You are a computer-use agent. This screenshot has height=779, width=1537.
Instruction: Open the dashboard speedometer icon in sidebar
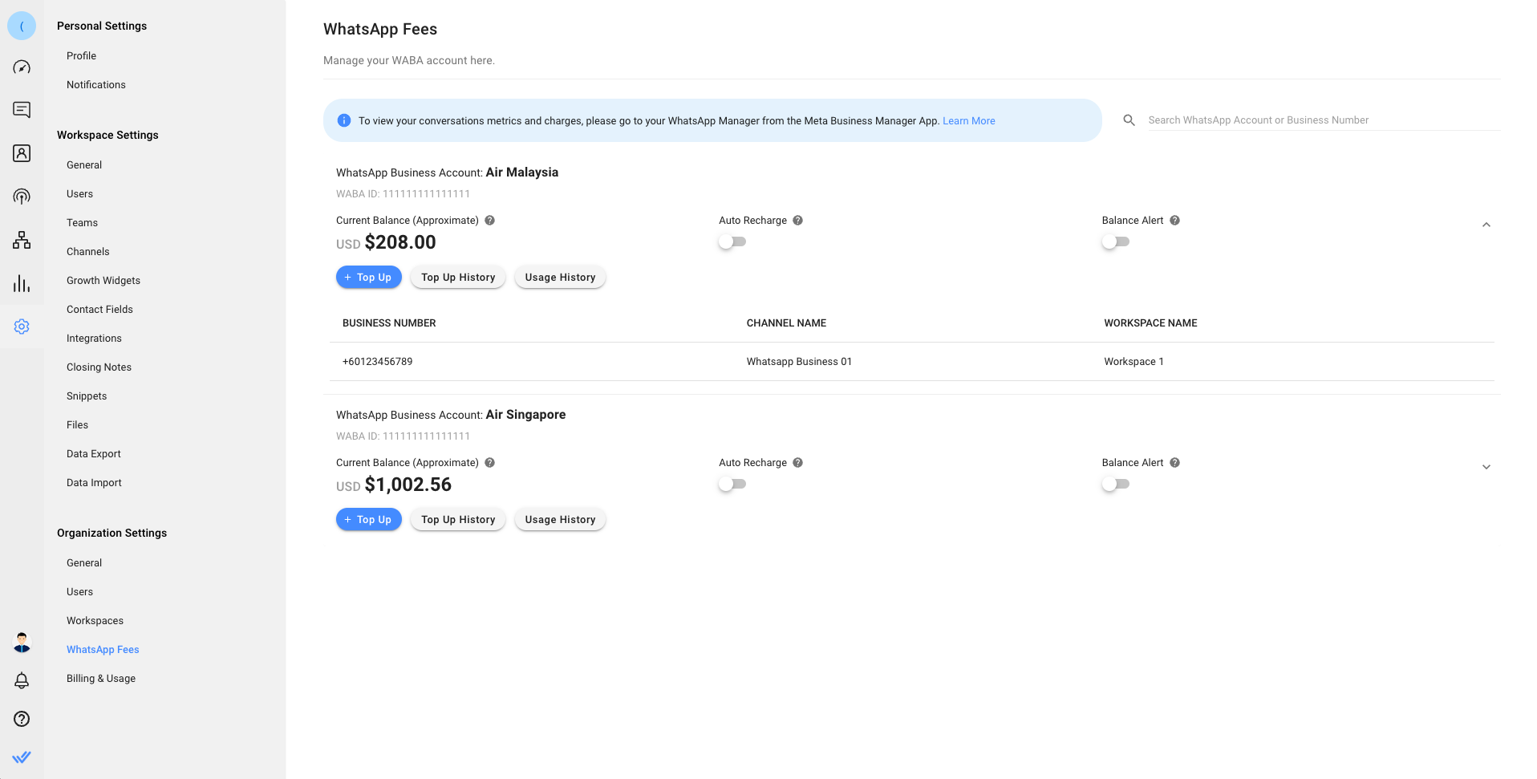22,67
